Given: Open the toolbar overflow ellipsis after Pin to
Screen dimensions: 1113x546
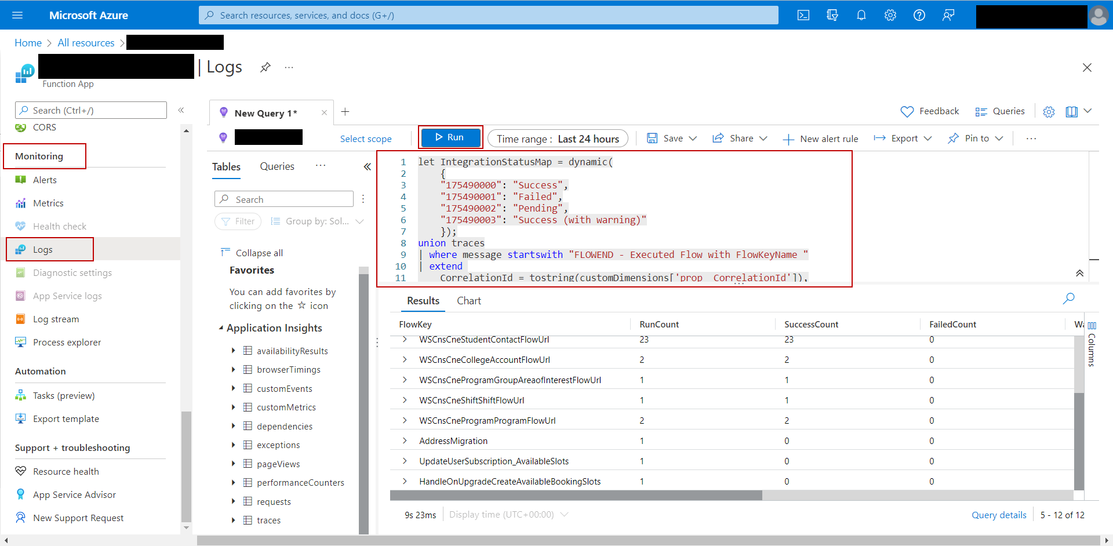Looking at the screenshot, I should 1031,139.
